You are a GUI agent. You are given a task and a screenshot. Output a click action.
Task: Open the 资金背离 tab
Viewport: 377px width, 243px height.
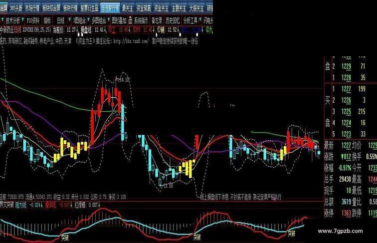click(144, 8)
